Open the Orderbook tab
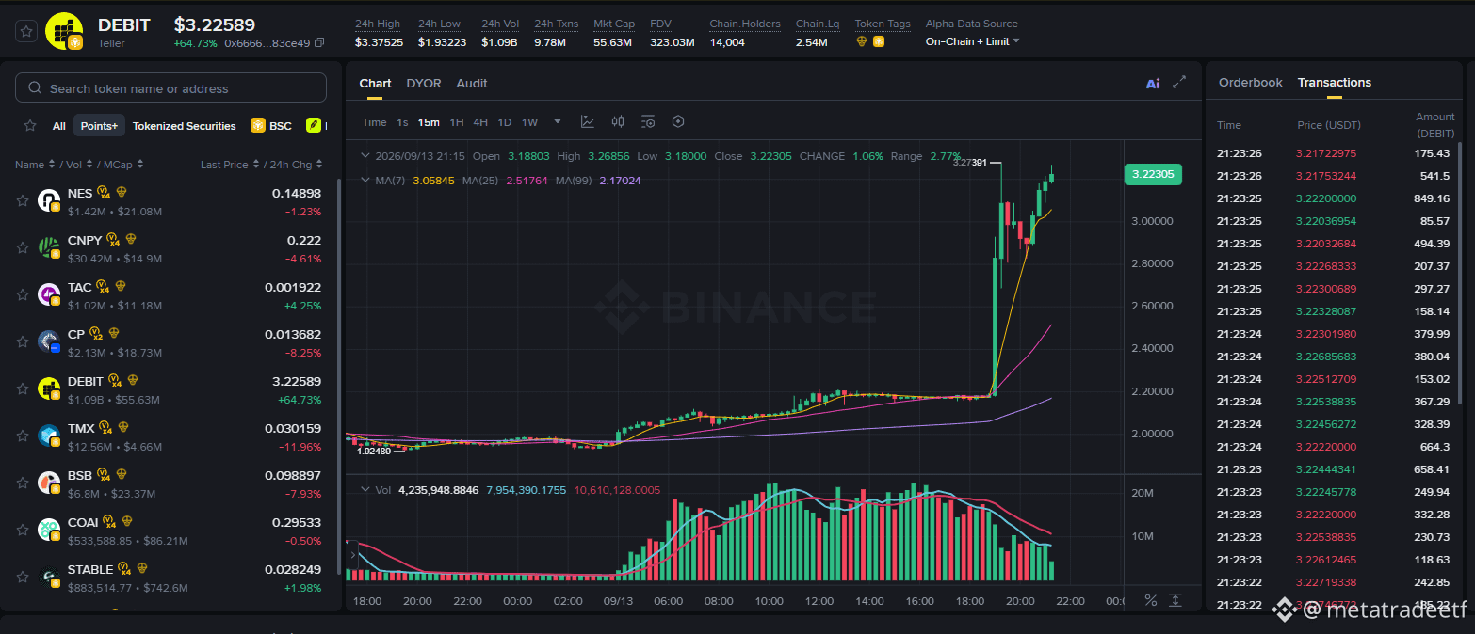 tap(1251, 83)
